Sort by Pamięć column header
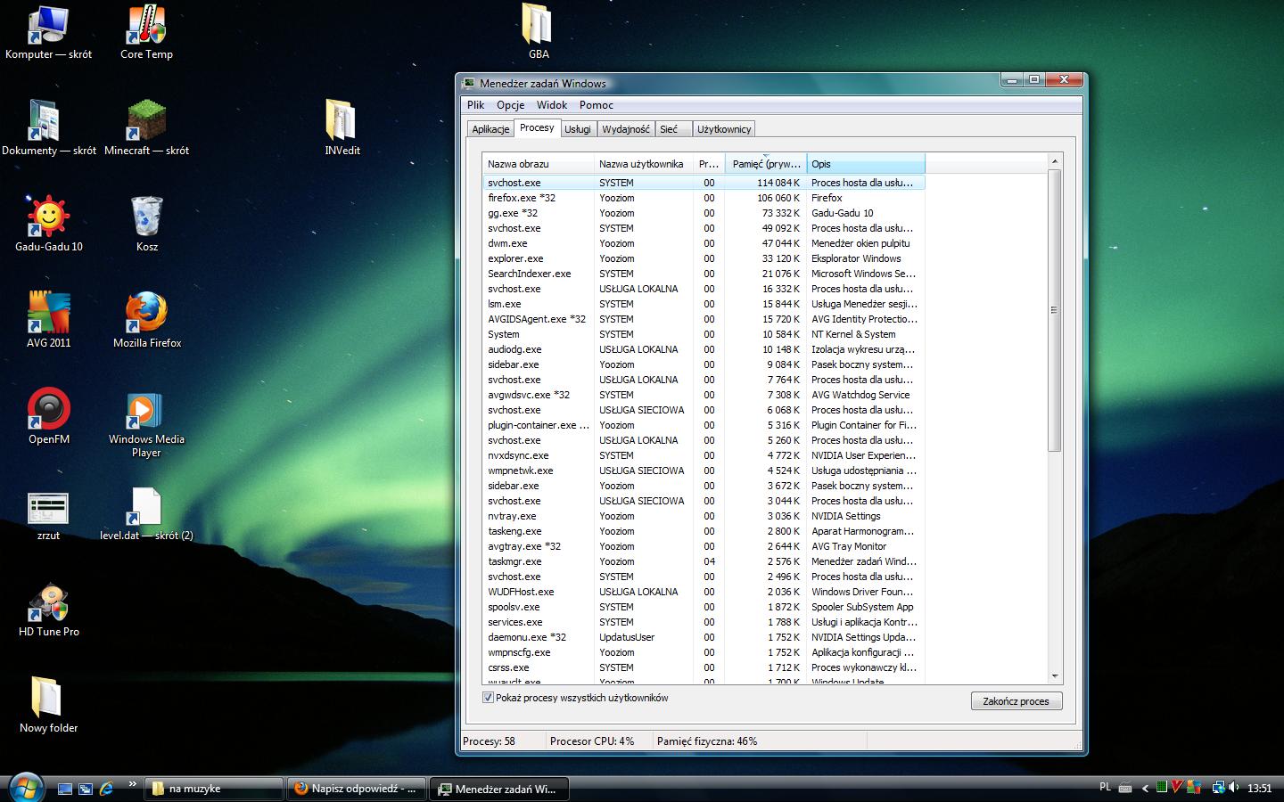1284x802 pixels. pos(766,164)
